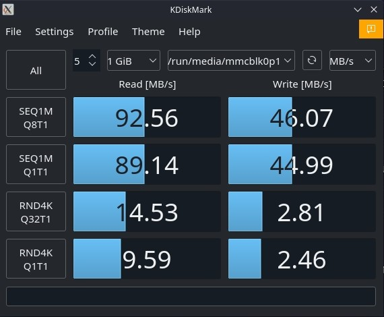Screen dimensions: 384x317
Task: Click the RND4K Q1T1 read result 9.59
Action: point(147,258)
